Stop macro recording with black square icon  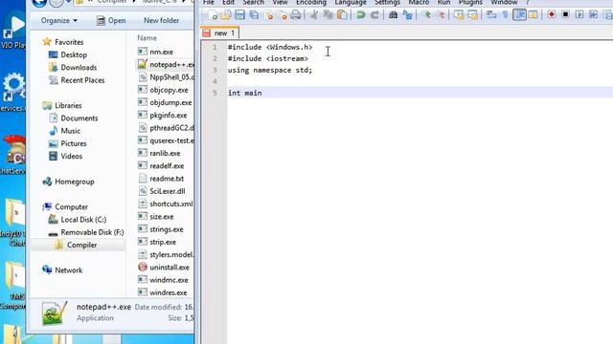pos(565,15)
